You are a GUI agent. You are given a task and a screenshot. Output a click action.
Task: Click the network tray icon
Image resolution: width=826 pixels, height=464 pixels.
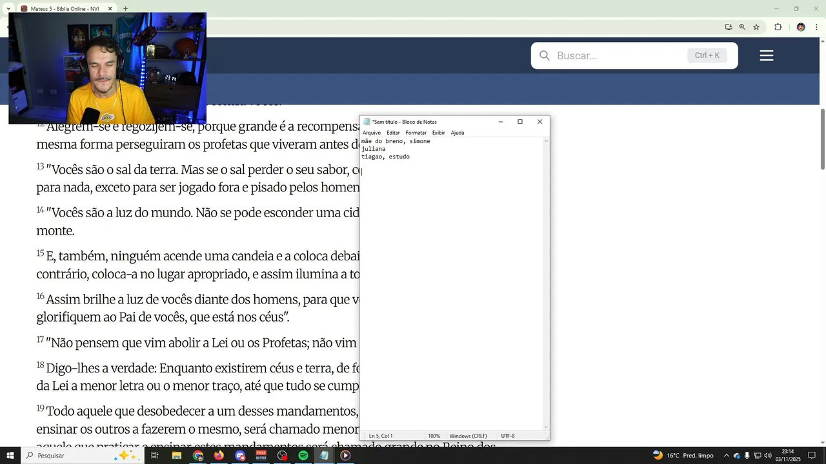757,456
